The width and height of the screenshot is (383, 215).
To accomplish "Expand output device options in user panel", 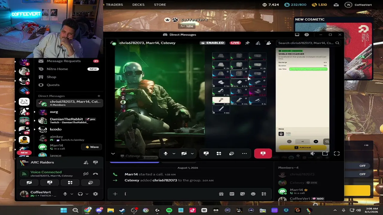I will 87,194.
